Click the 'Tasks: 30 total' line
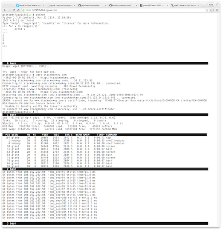Screen dimensions: 222x230 pyautogui.click(x=54, y=120)
